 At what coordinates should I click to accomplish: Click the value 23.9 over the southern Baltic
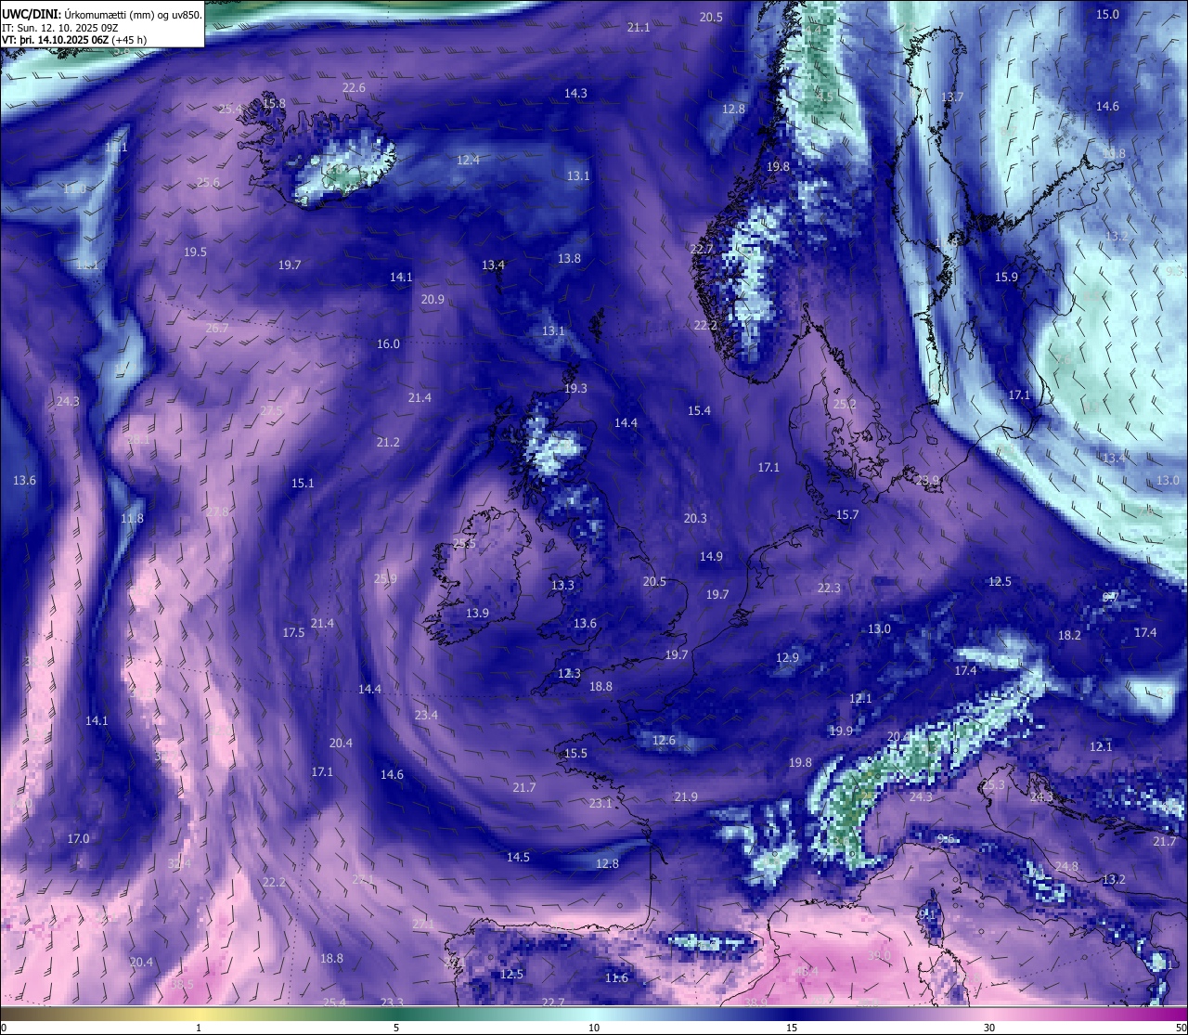tap(927, 480)
